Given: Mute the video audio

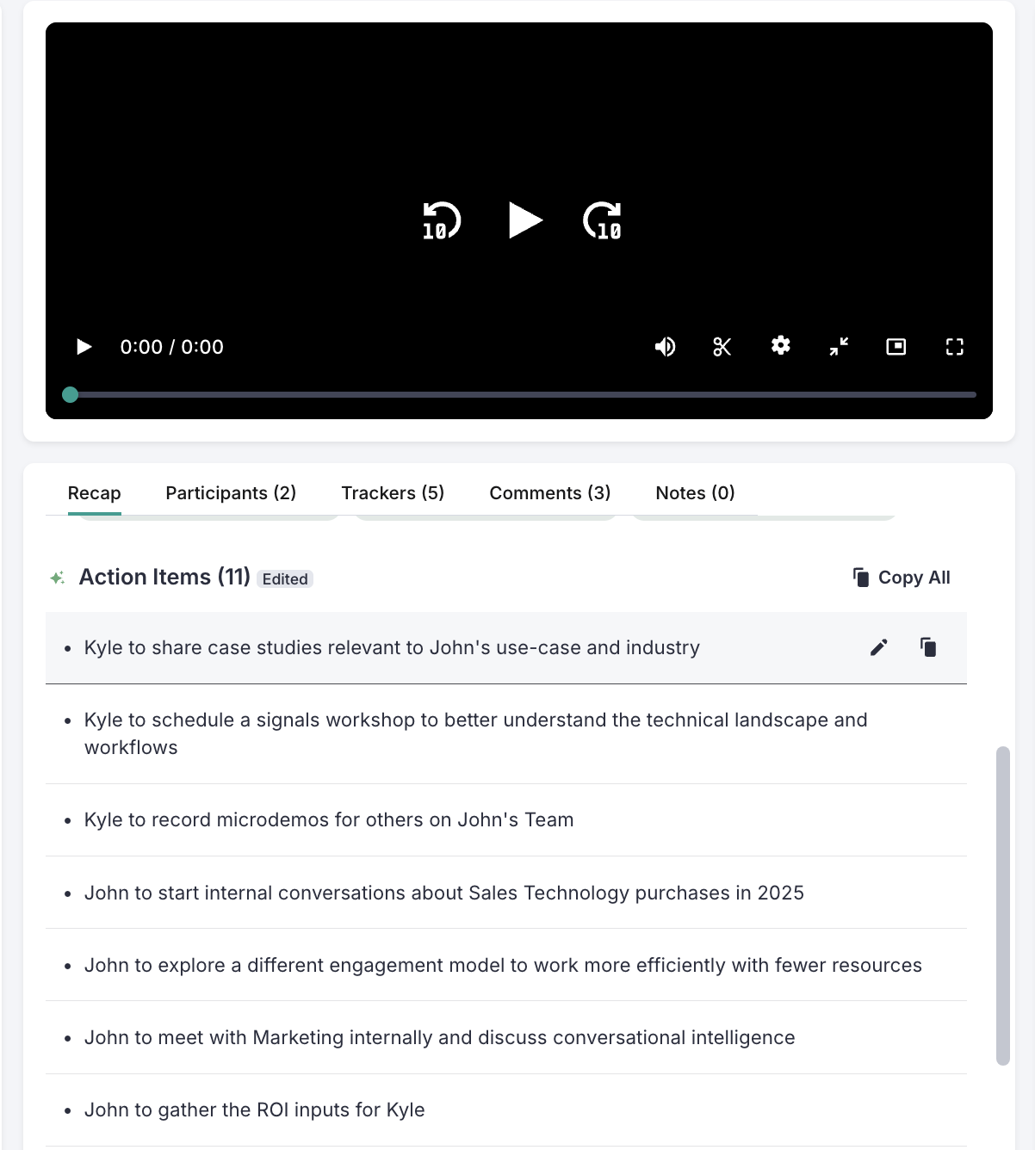Looking at the screenshot, I should [x=665, y=346].
